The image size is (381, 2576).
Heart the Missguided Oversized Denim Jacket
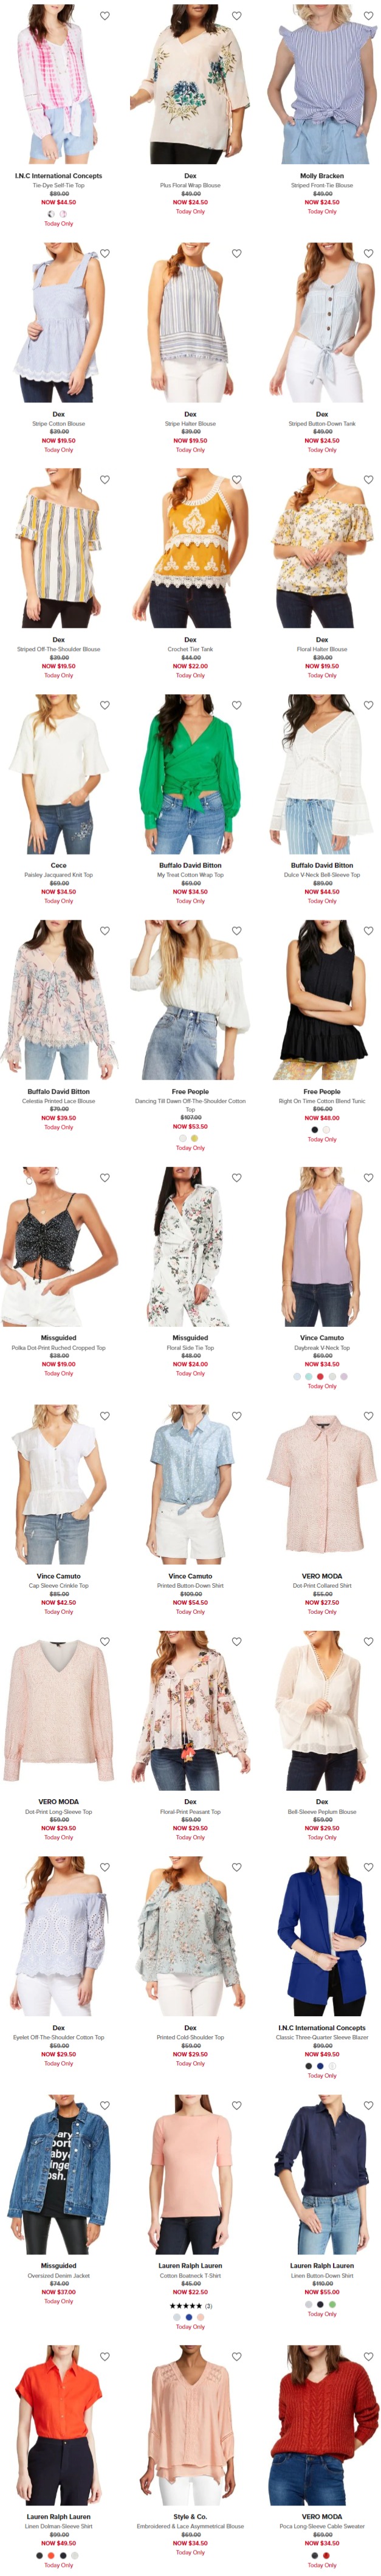tap(105, 2105)
